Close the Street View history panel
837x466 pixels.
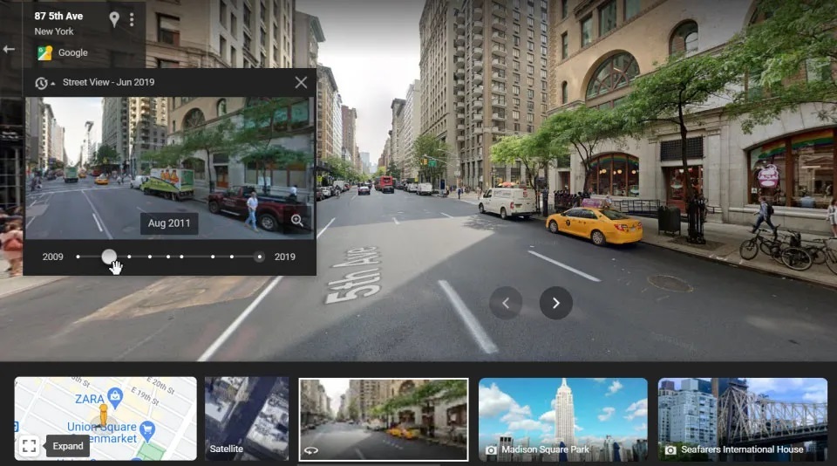(301, 83)
